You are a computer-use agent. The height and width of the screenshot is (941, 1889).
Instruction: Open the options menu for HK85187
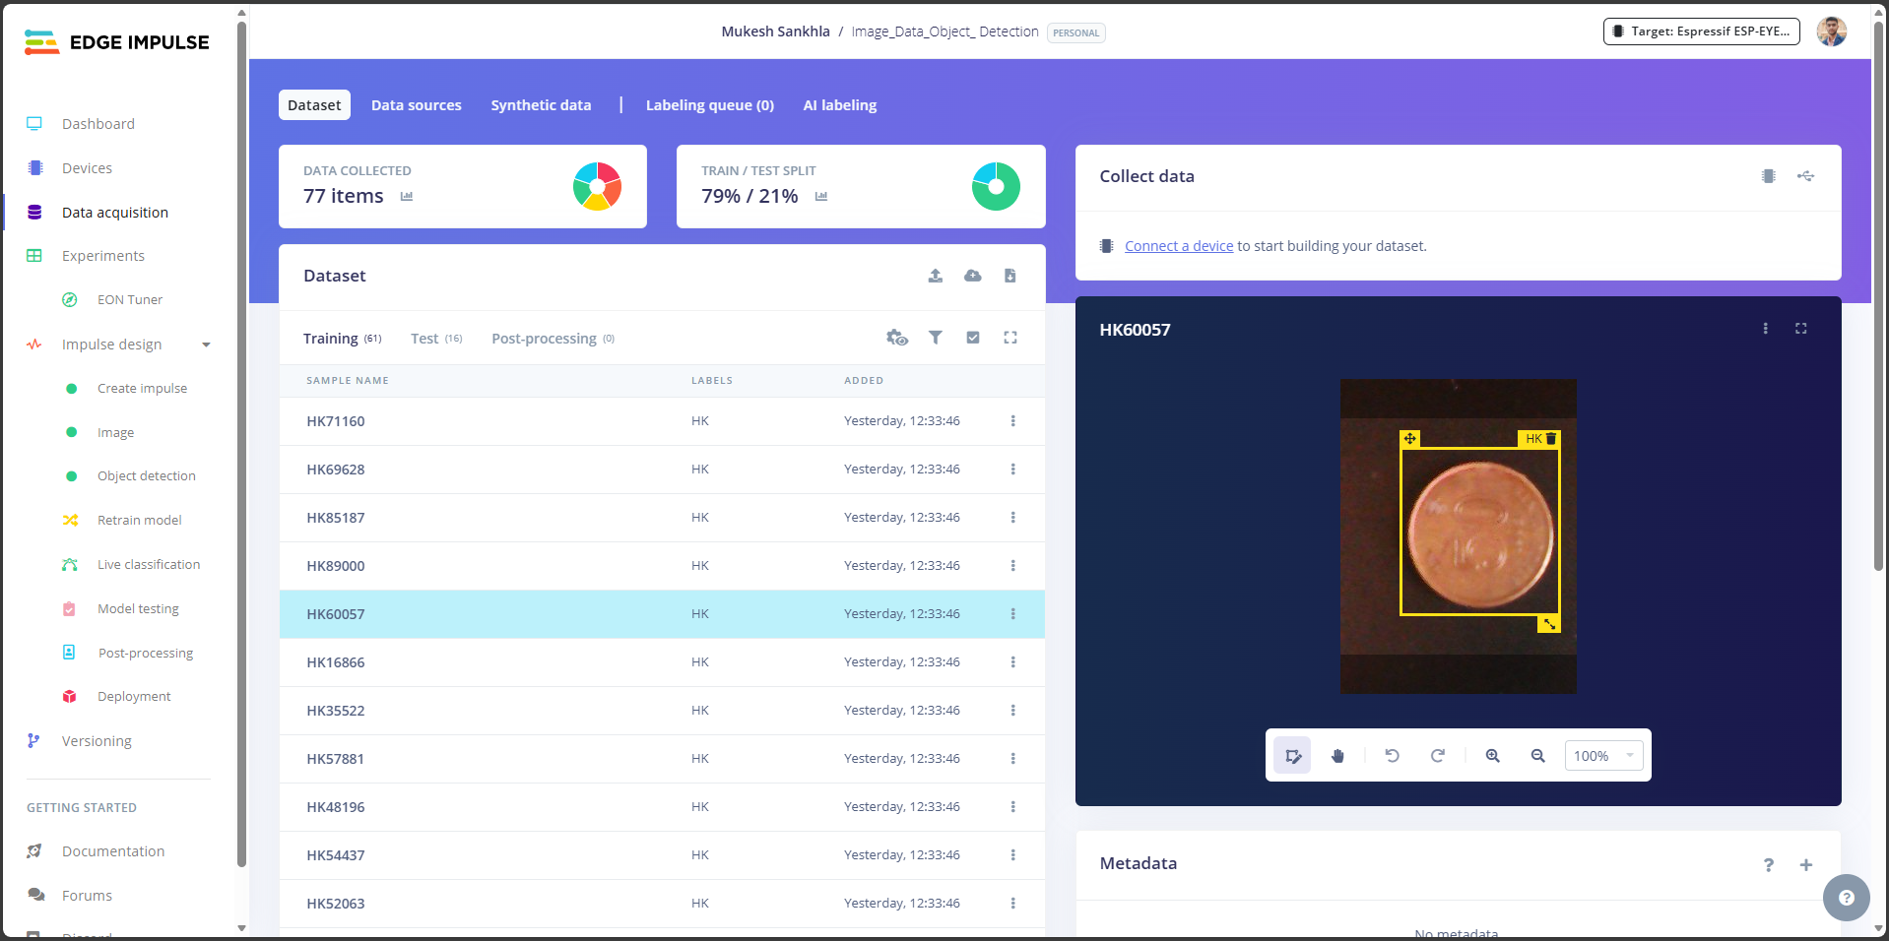[1012, 518]
